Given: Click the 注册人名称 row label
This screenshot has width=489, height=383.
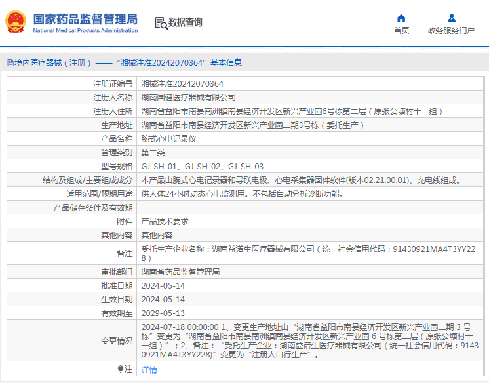Looking at the screenshot, I should [x=113, y=97].
